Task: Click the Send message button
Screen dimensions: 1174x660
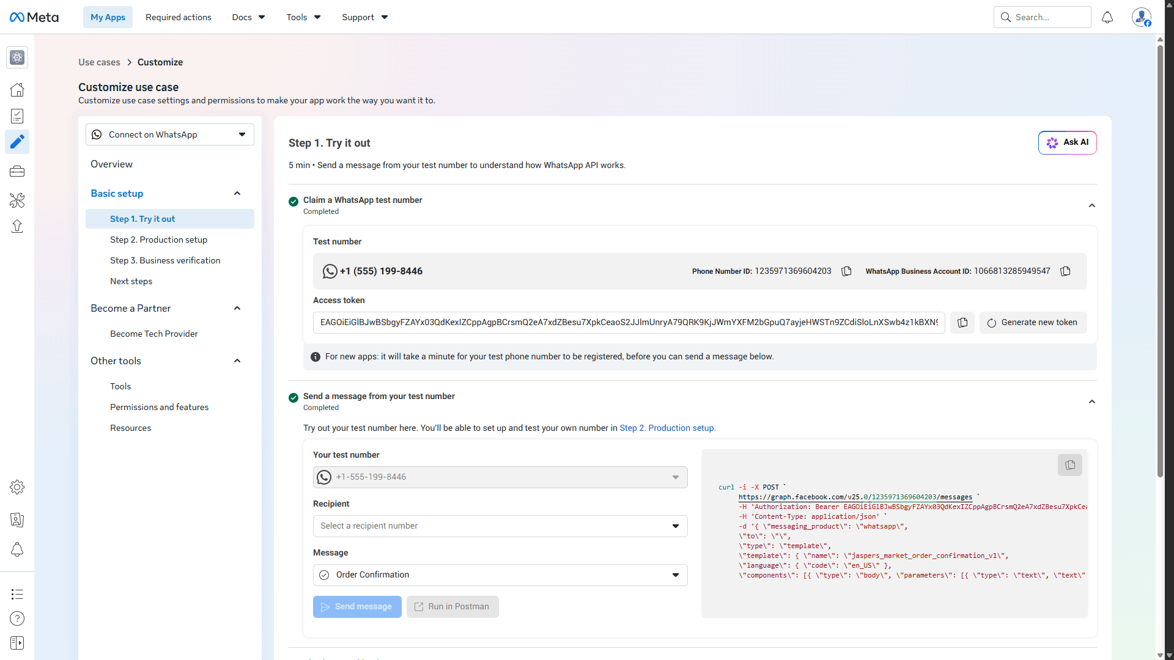Action: point(357,607)
